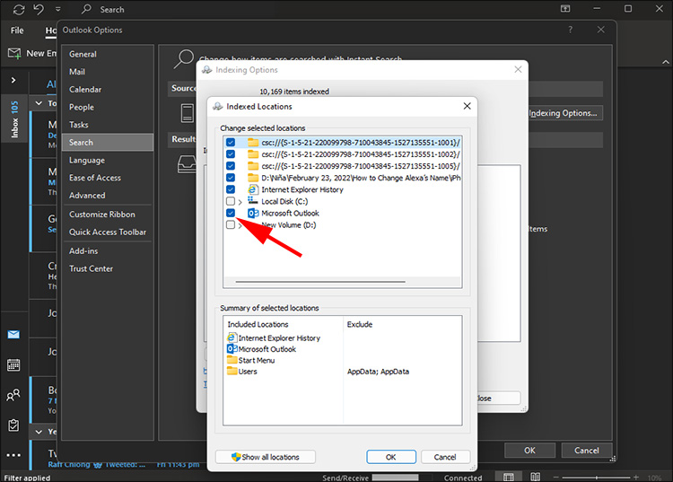Switch to Reading view icon in status bar
The height and width of the screenshot is (482, 673).
tap(535, 477)
